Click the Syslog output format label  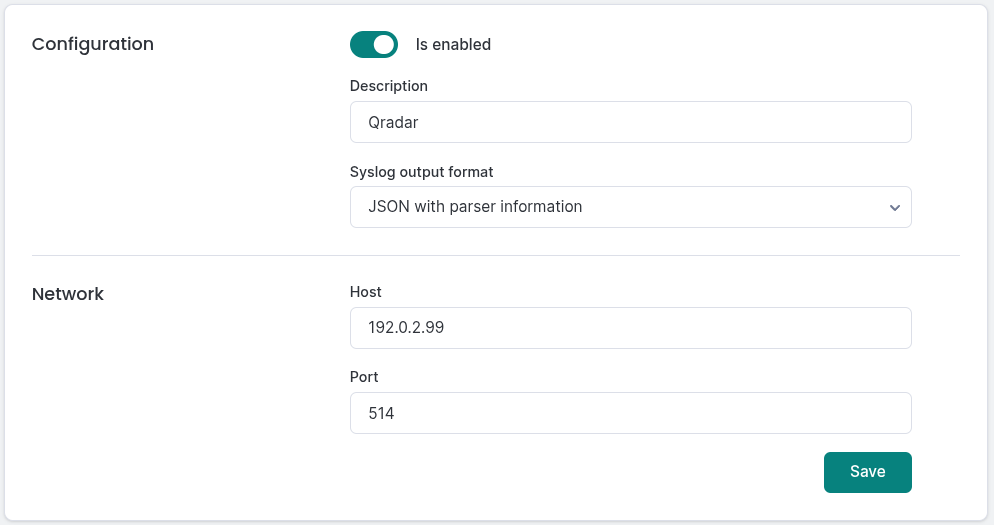click(x=421, y=172)
